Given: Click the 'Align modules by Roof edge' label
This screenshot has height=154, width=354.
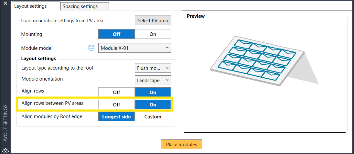Looking at the screenshot, I should coord(52,116).
